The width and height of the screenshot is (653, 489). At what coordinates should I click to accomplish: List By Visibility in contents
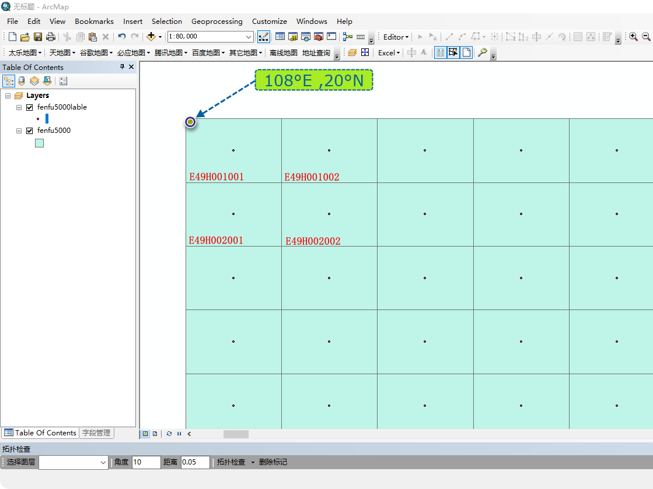pyautogui.click(x=34, y=80)
